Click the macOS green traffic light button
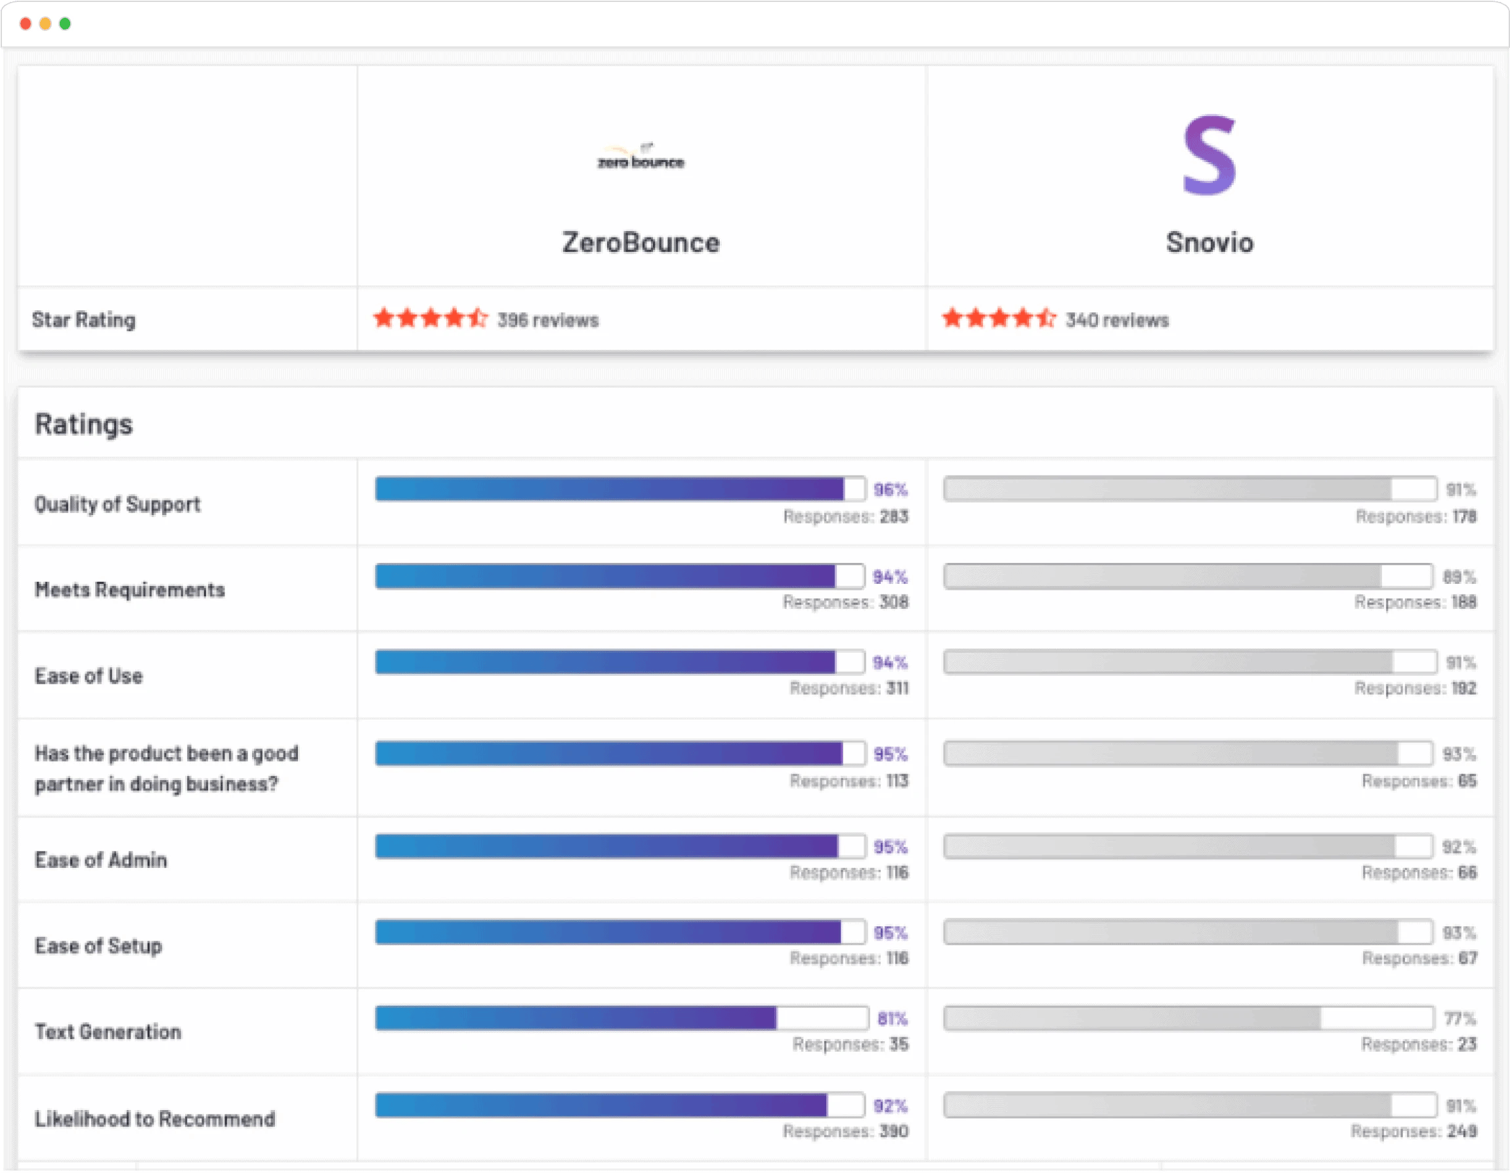Image resolution: width=1510 pixels, height=1173 pixels. pos(65,23)
